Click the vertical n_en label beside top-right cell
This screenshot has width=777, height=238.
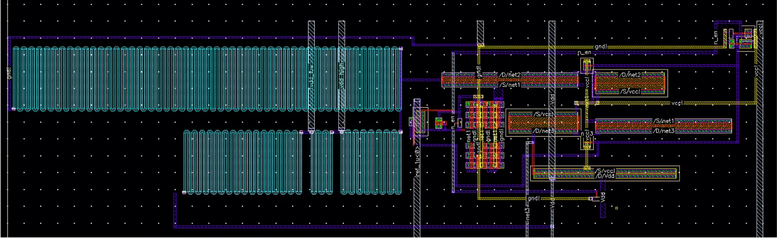[715, 37]
